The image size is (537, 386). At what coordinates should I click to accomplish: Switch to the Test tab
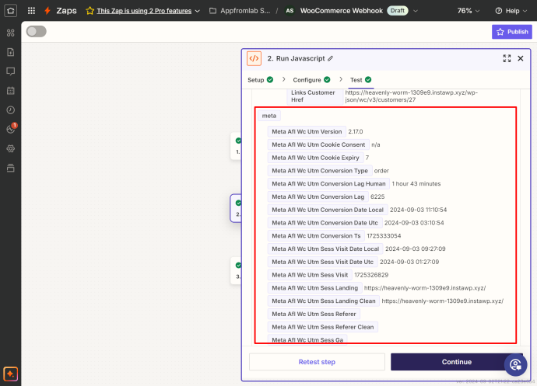coord(360,80)
